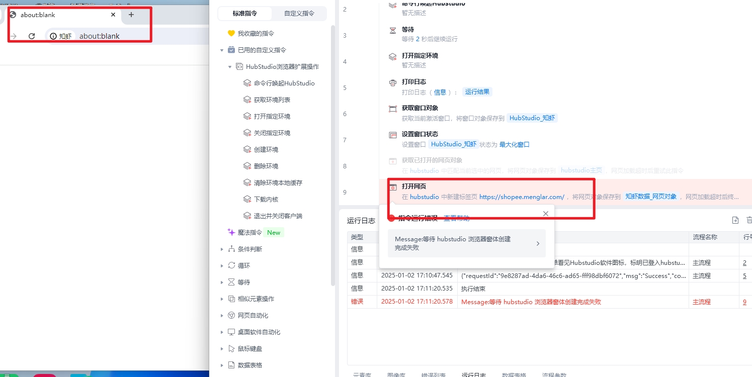Collapse the 已用的自定义指令 tree node
Image resolution: width=752 pixels, height=377 pixels.
point(222,50)
